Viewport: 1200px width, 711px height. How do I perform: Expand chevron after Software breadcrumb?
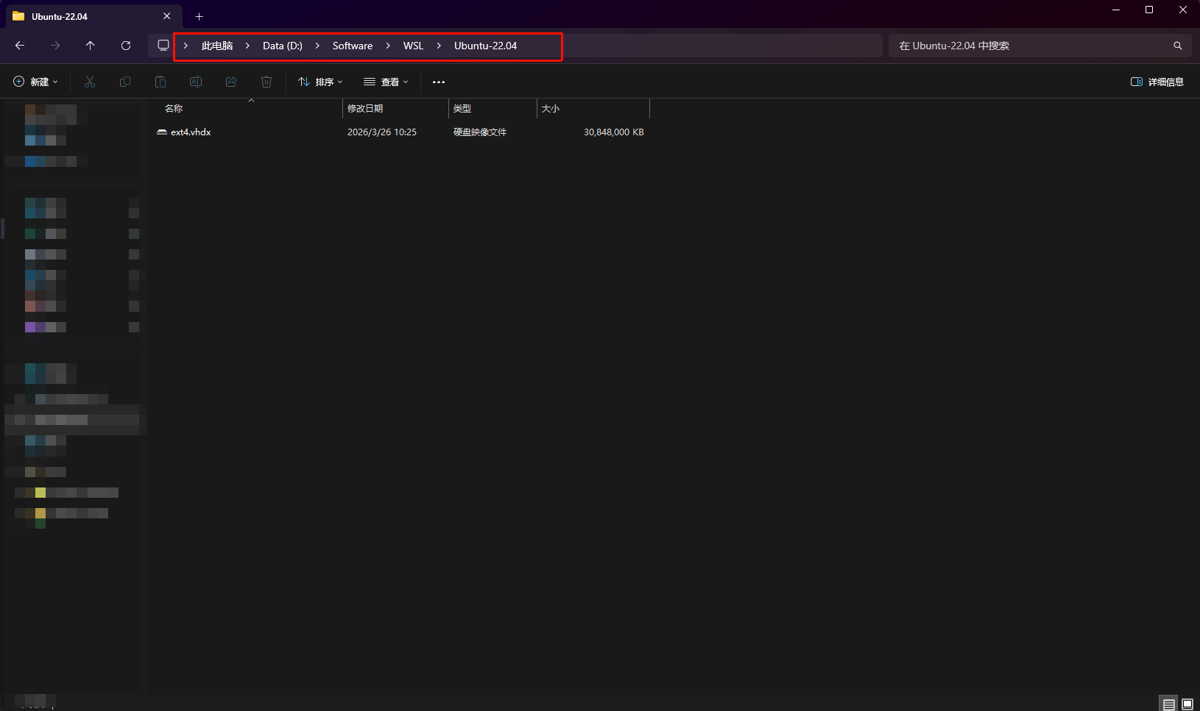click(388, 46)
